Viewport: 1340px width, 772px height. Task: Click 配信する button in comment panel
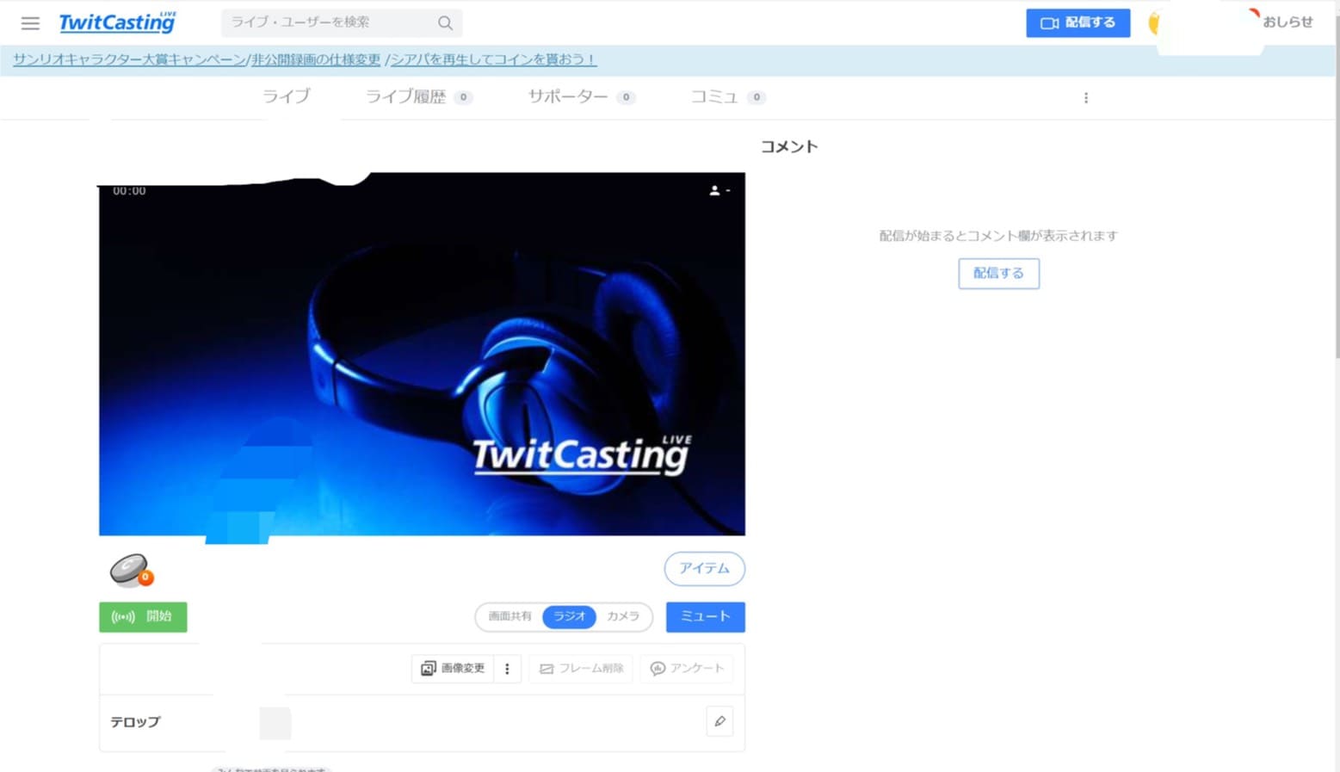pos(998,274)
